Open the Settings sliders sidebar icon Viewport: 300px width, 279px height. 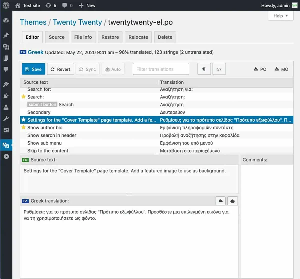tap(6, 130)
